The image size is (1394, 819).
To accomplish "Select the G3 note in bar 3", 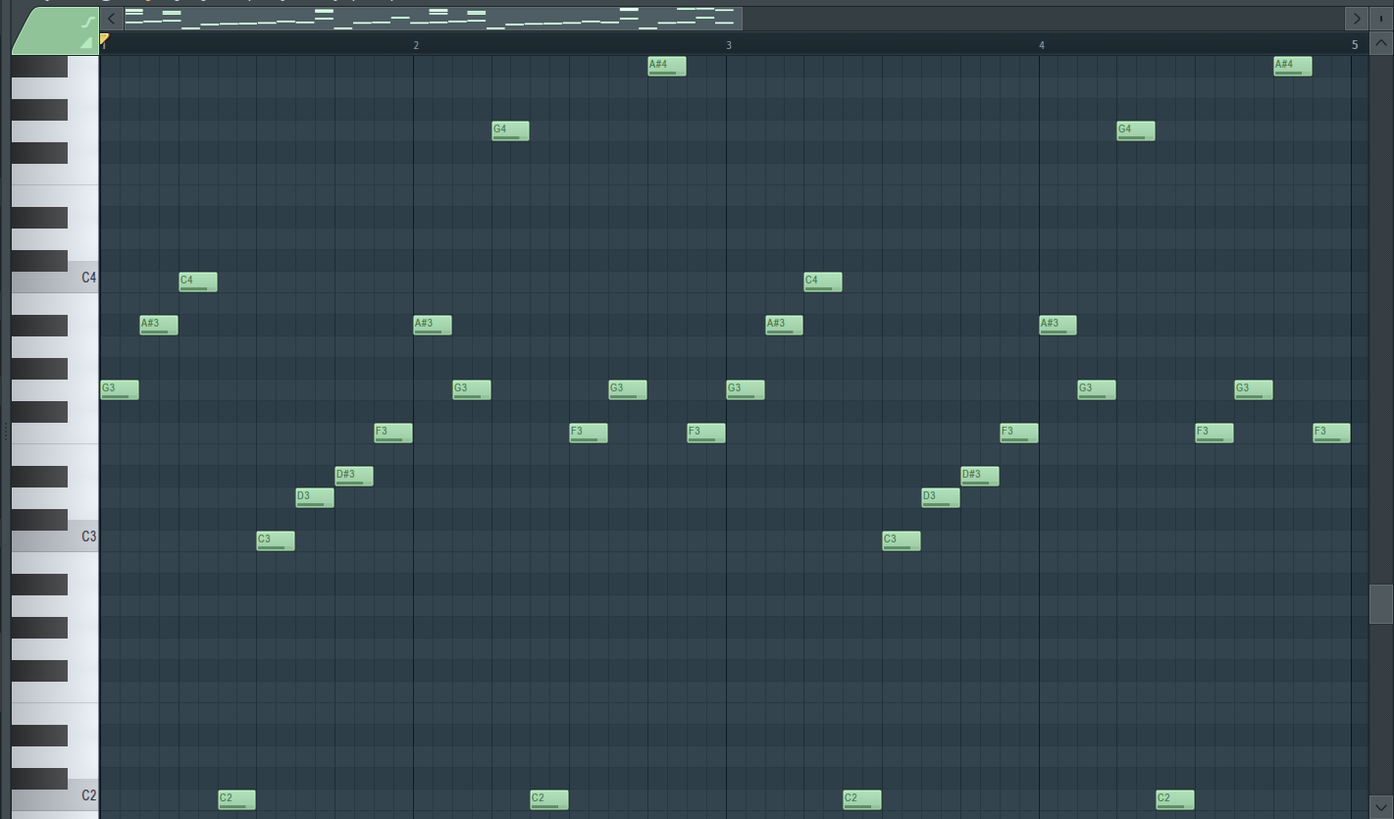I will pyautogui.click(x=746, y=389).
